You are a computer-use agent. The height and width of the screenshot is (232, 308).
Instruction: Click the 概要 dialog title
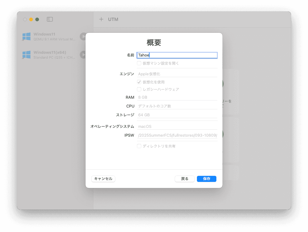[x=154, y=43]
